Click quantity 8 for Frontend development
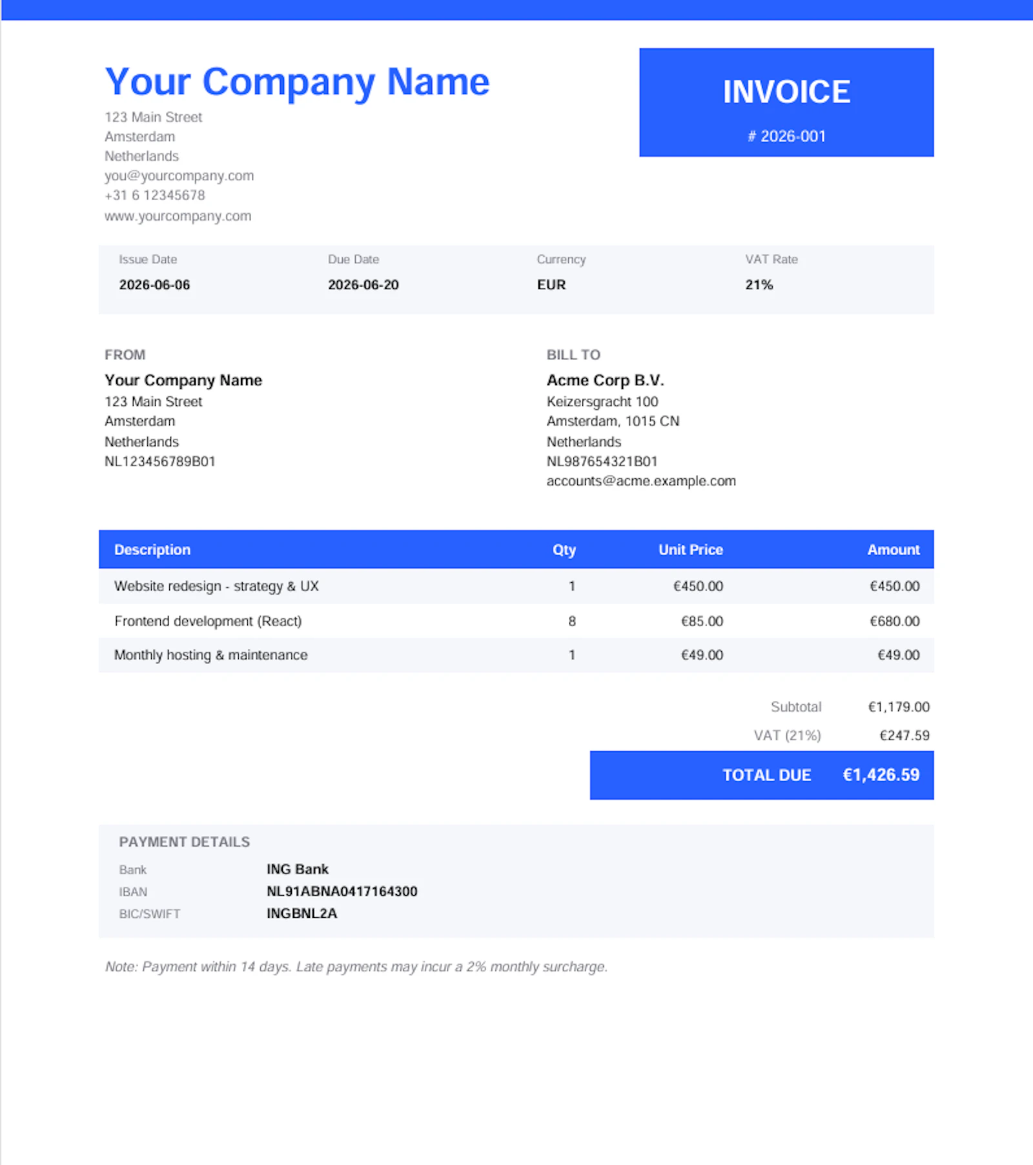 (572, 621)
